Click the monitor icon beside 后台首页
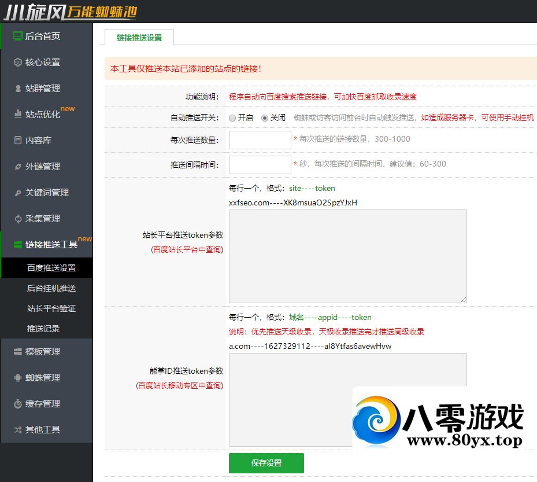The height and width of the screenshot is (482, 537). point(17,36)
